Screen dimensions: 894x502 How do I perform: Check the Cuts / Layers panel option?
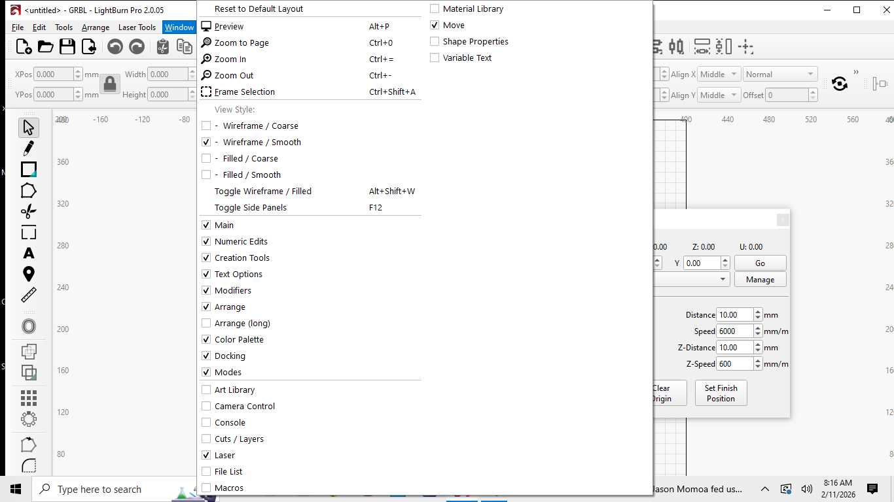(206, 439)
